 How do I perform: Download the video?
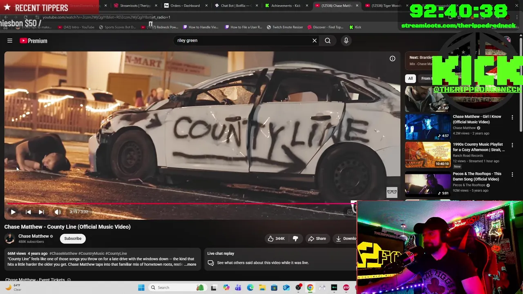[346, 238]
